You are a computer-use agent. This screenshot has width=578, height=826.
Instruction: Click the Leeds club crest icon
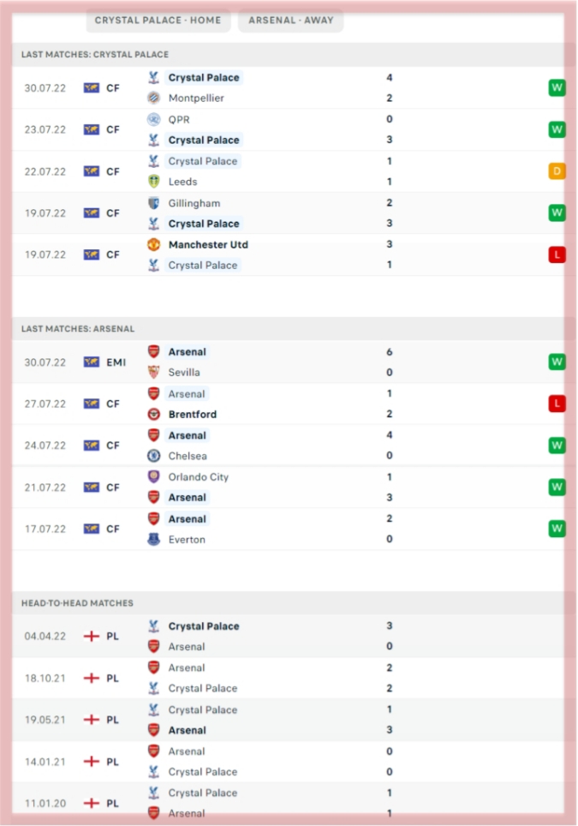(x=154, y=182)
